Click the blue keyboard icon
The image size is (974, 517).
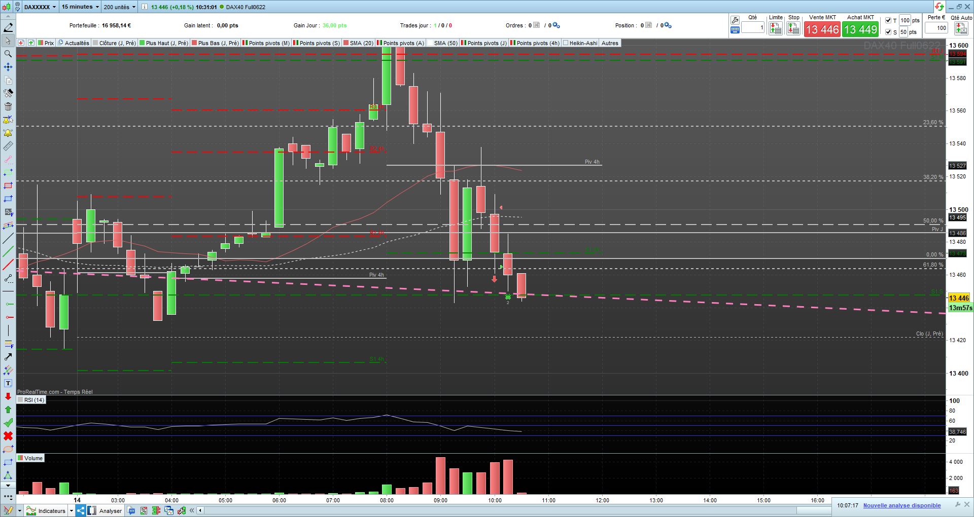click(x=735, y=30)
